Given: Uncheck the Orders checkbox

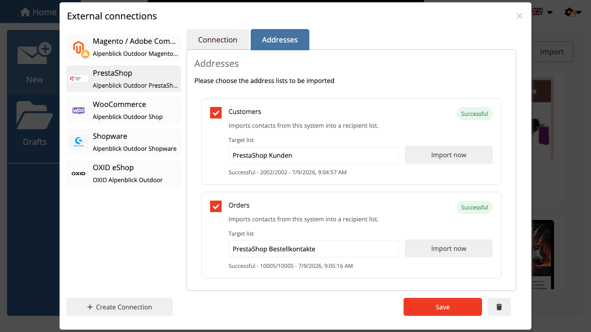Looking at the screenshot, I should (216, 206).
